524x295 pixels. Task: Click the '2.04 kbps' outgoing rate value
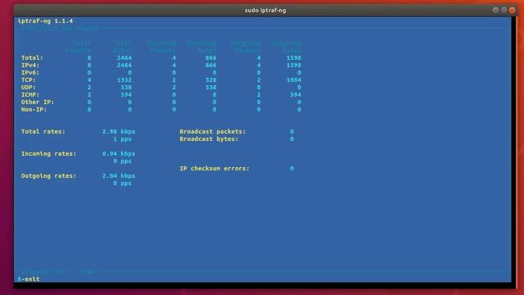(x=119, y=176)
